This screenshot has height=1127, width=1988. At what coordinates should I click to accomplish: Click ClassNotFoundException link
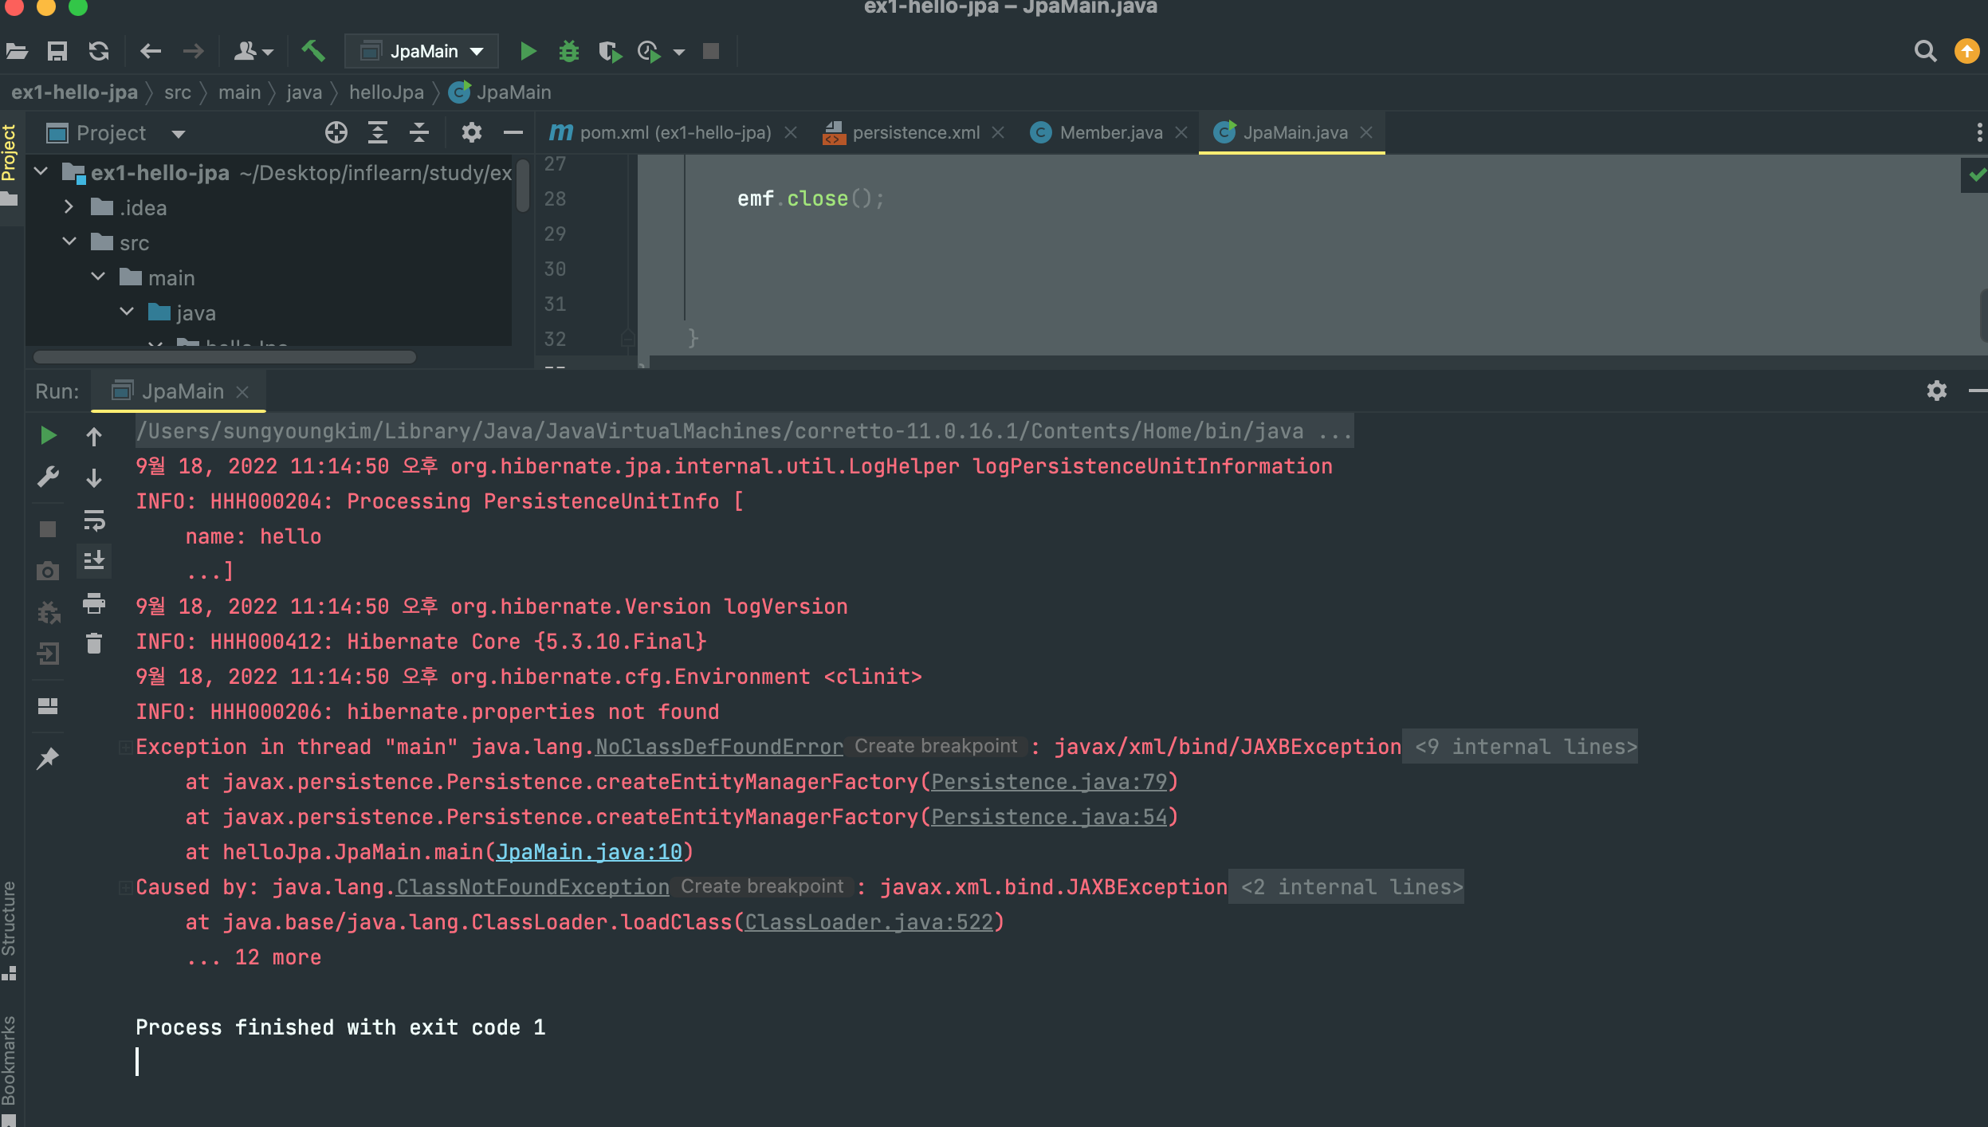(x=532, y=887)
